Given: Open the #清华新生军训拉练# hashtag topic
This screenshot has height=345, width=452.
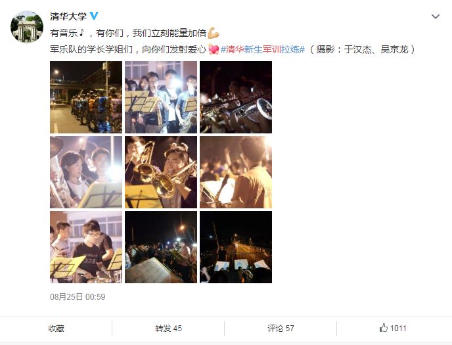Looking at the screenshot, I should (263, 49).
